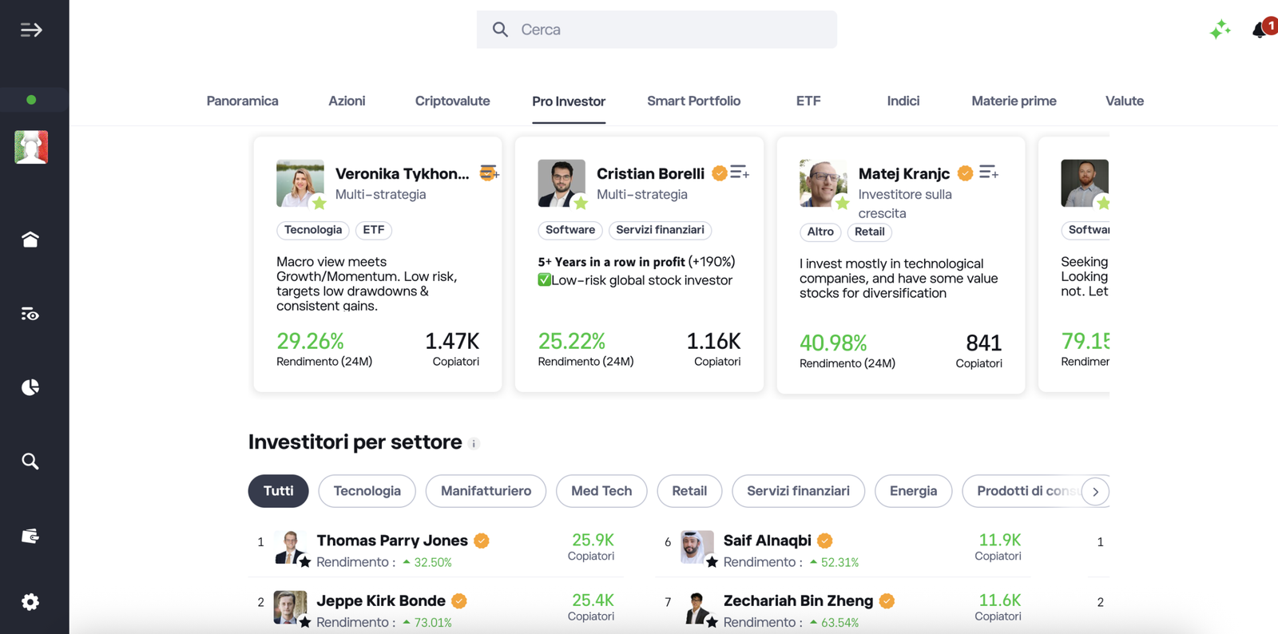This screenshot has width=1278, height=634.
Task: Filter investors by Retail sector chip
Action: click(689, 491)
